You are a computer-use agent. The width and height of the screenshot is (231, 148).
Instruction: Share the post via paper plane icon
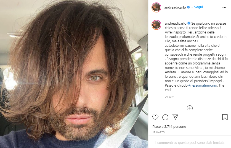pos(175,117)
